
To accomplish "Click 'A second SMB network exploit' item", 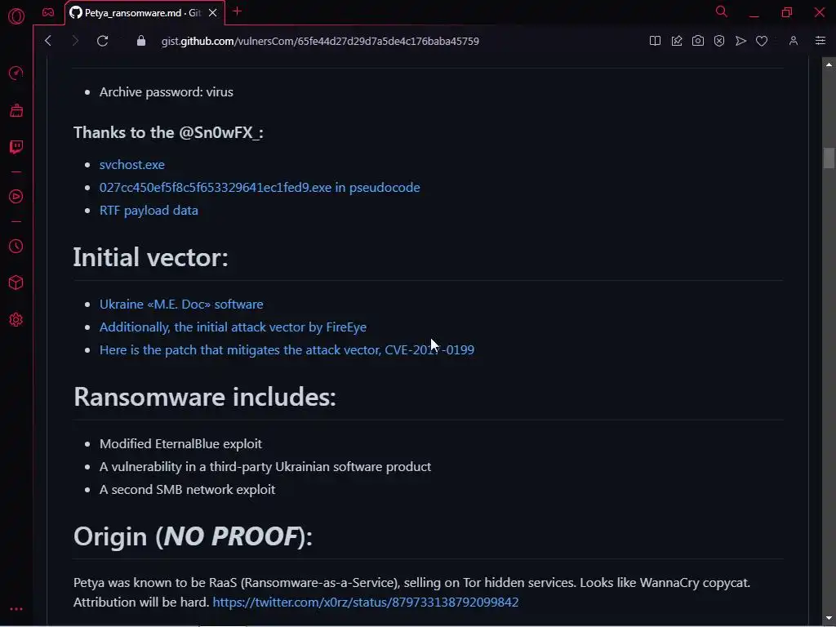I will point(187,490).
